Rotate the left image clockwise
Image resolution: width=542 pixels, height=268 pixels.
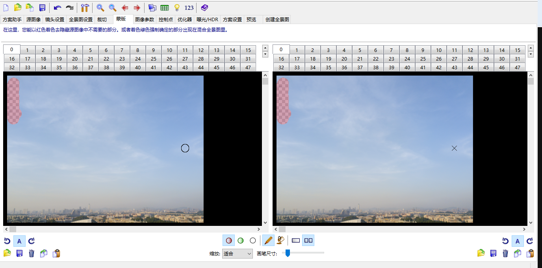(32, 241)
